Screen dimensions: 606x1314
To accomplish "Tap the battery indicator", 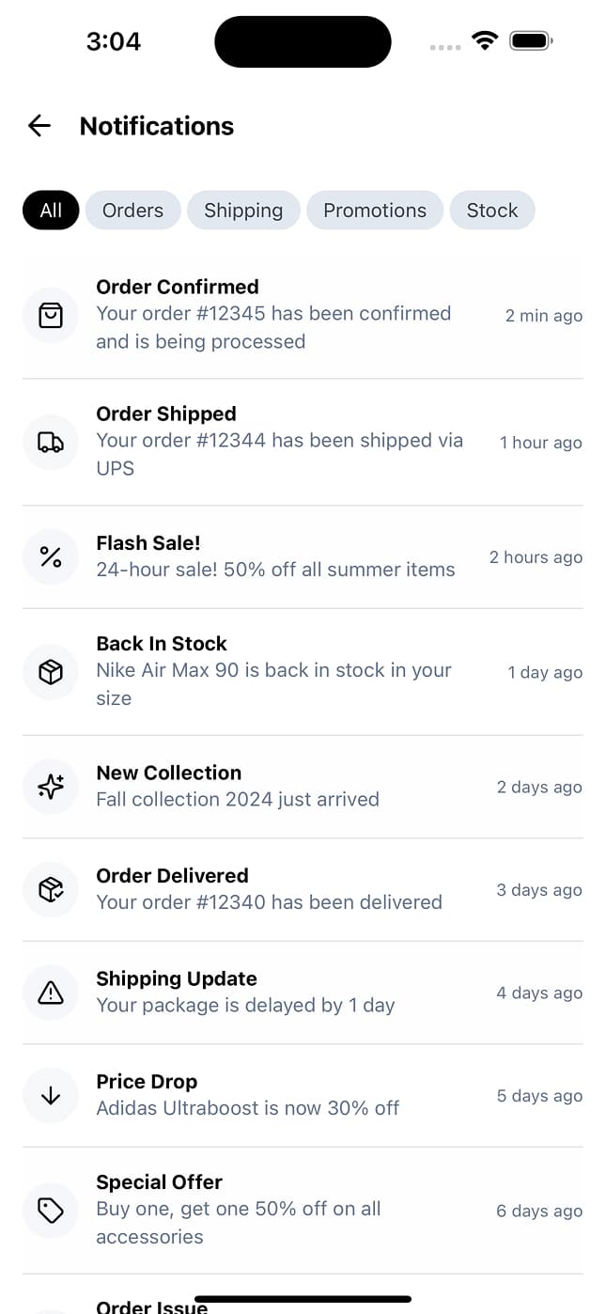I will coord(529,40).
